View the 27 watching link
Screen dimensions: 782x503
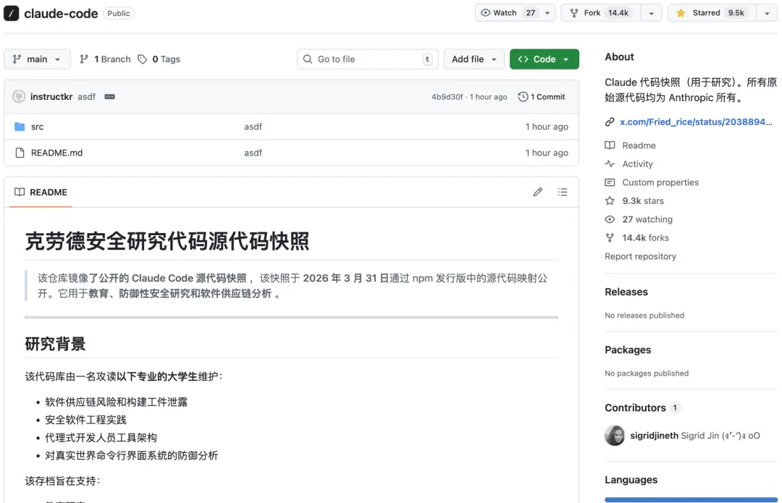click(647, 219)
